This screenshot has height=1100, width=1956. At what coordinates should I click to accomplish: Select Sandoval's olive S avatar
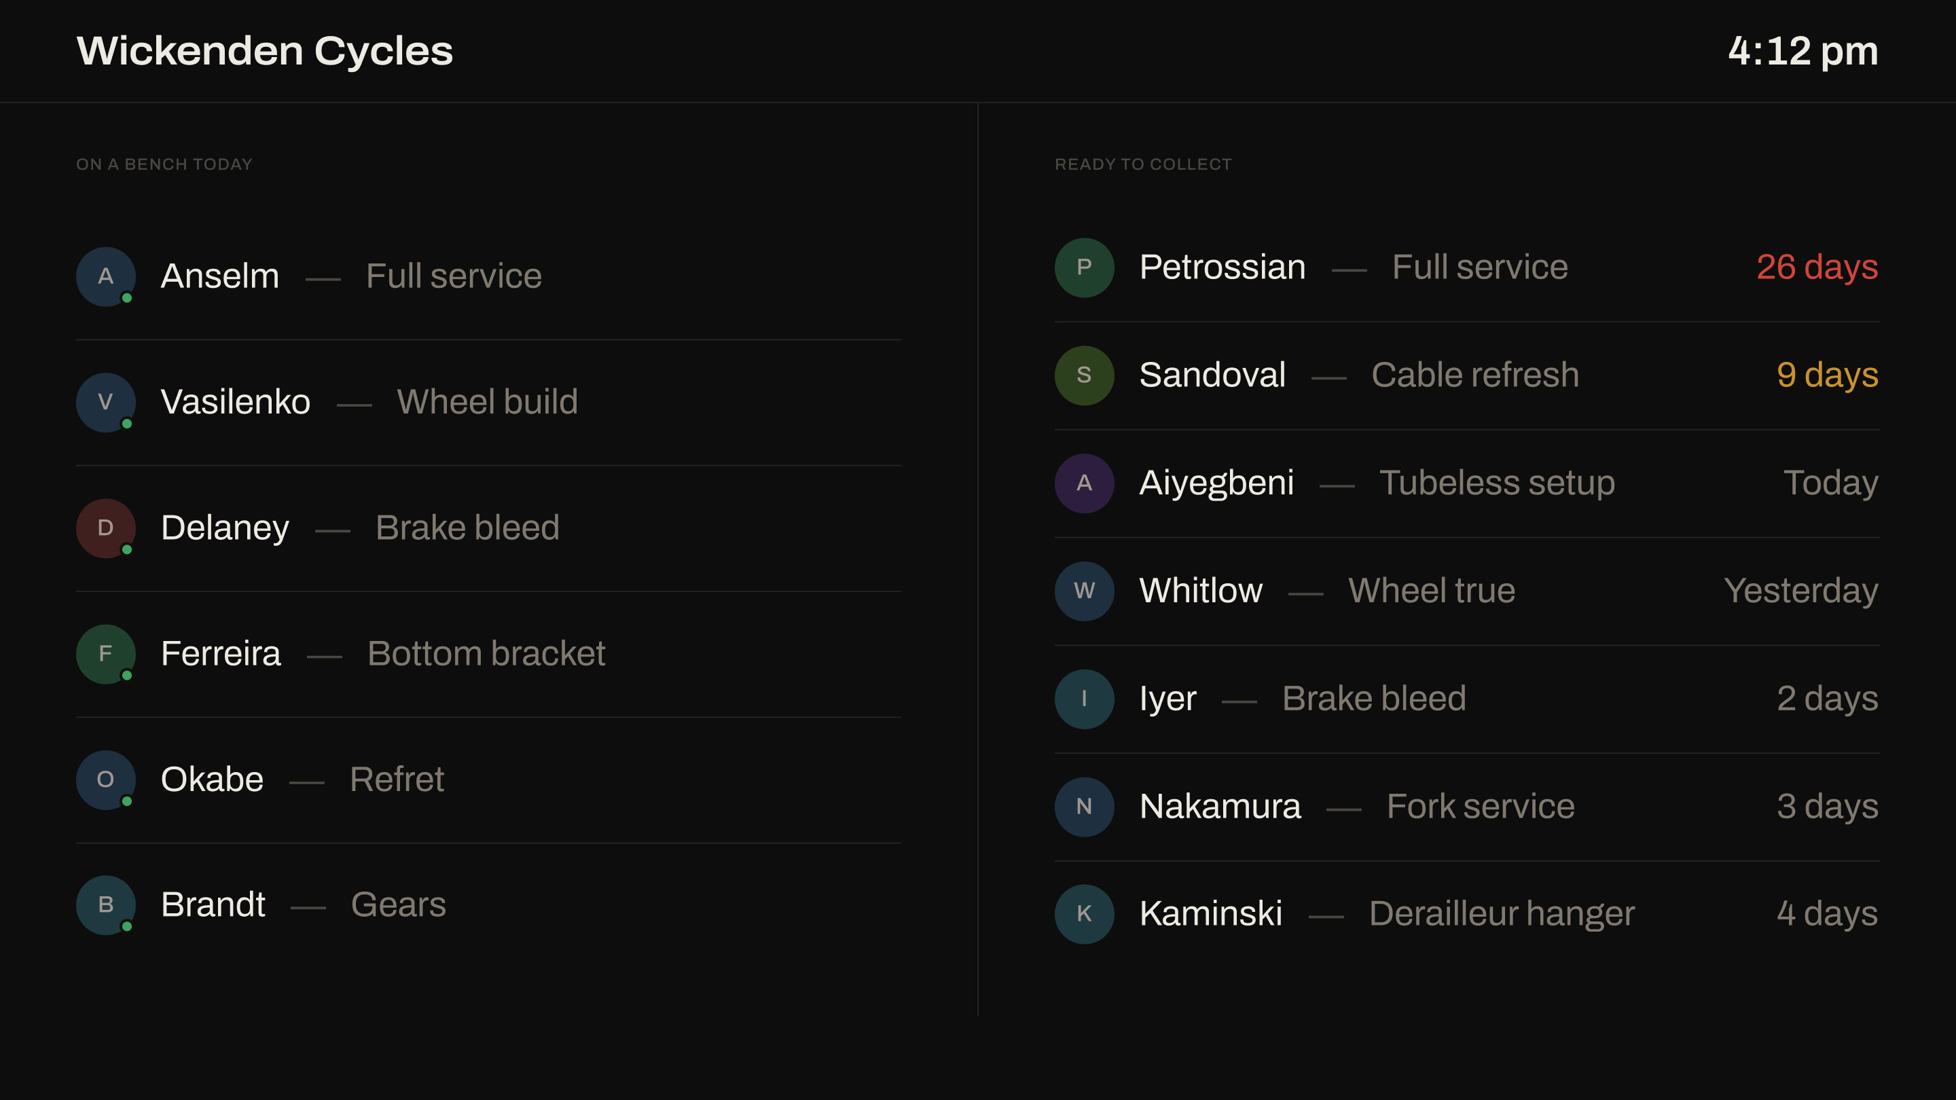pyautogui.click(x=1085, y=375)
